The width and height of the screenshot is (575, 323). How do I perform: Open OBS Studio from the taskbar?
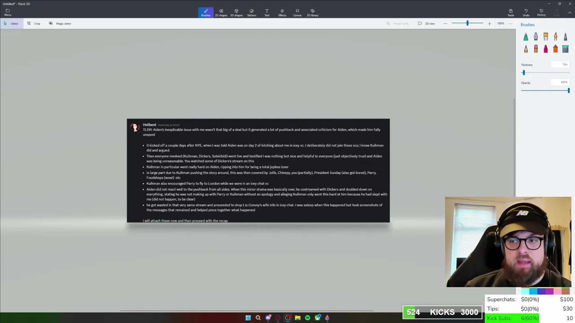(288, 318)
